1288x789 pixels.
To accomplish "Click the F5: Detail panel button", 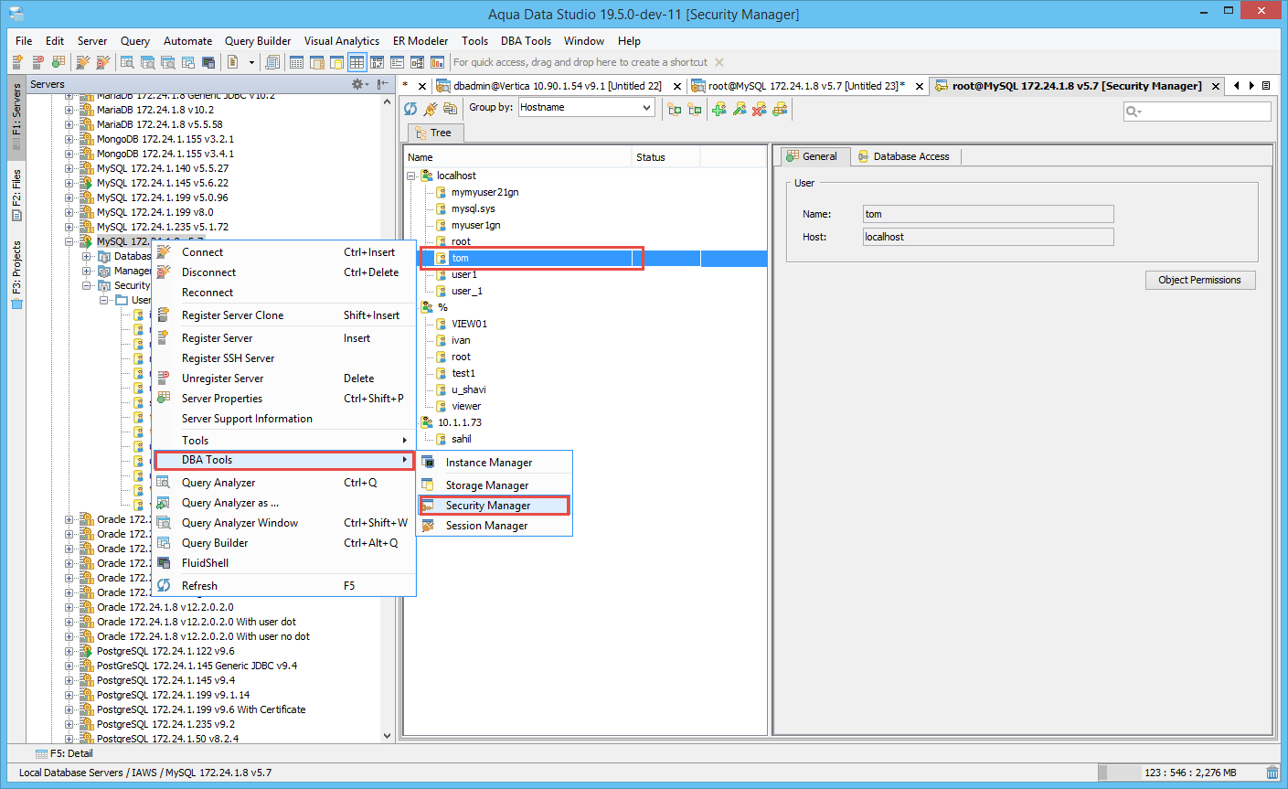I will 64,753.
